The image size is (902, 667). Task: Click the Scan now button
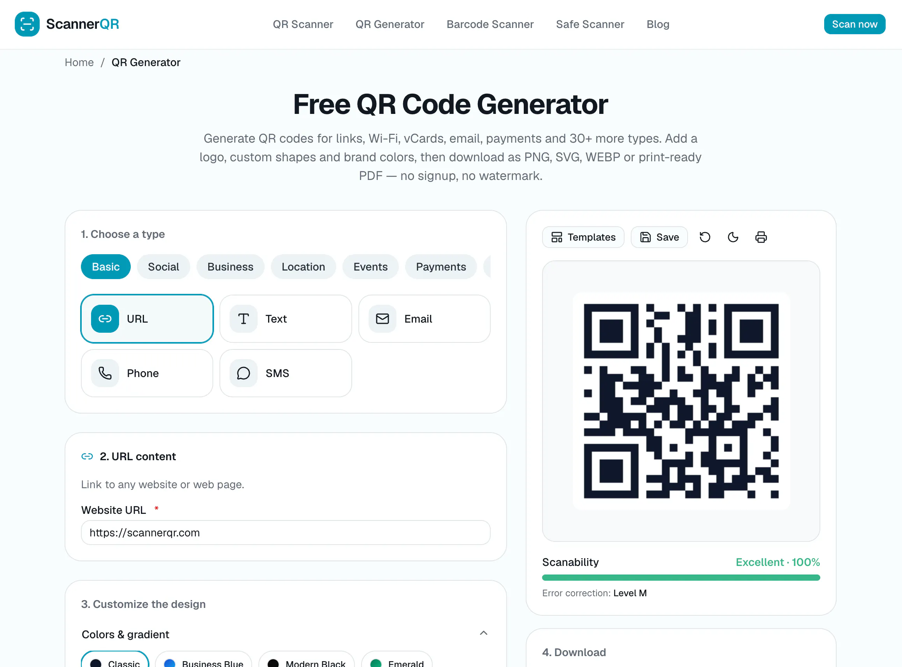pos(854,24)
